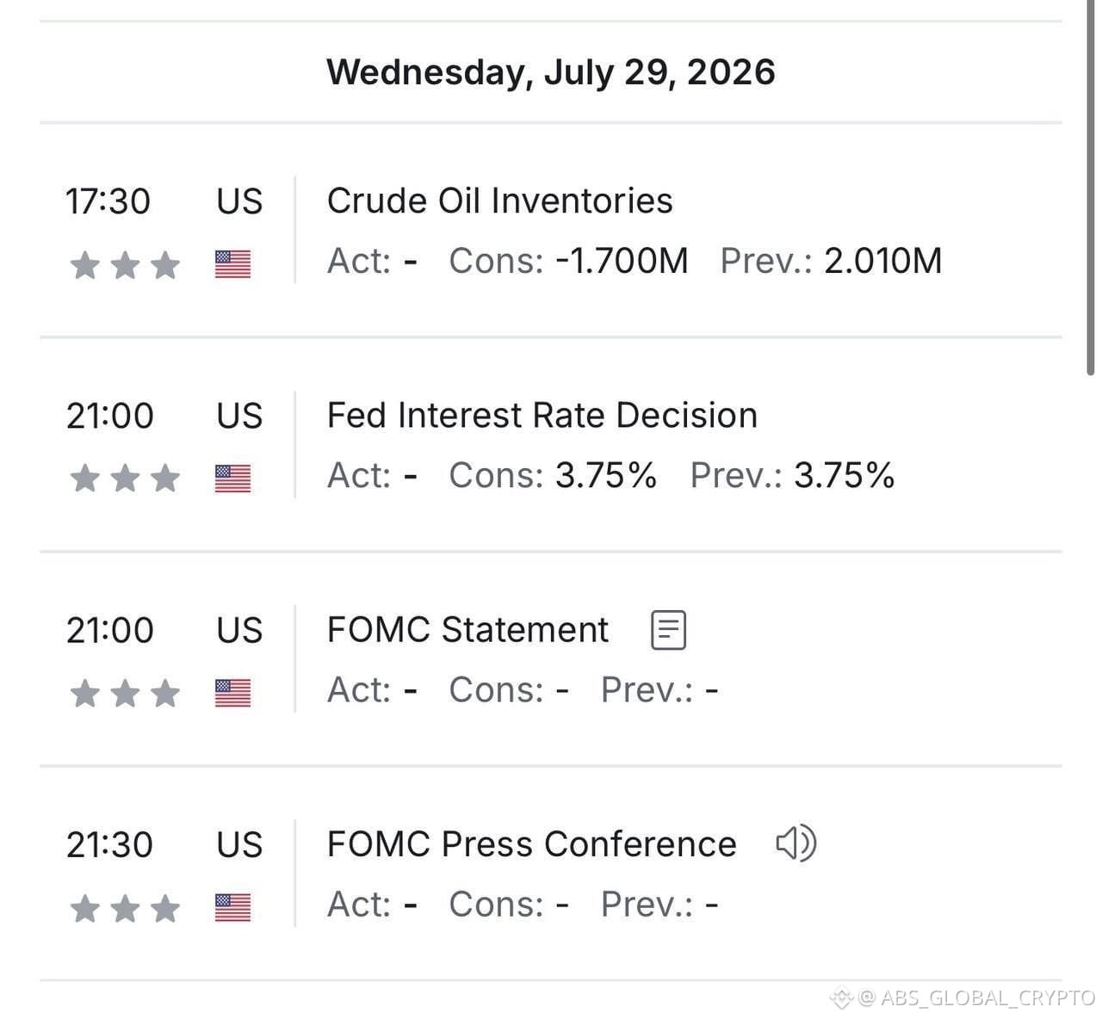Click the US flag beside Crude Oil Inventories
This screenshot has width=1102, height=1019.
(x=232, y=263)
